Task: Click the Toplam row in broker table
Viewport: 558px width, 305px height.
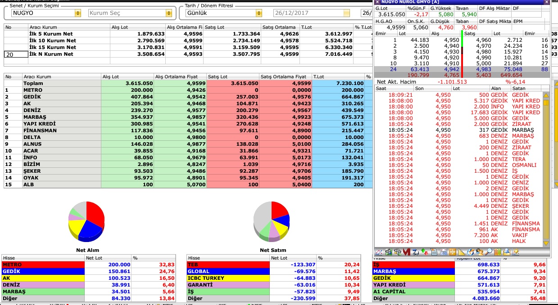Action: pyautogui.click(x=188, y=84)
